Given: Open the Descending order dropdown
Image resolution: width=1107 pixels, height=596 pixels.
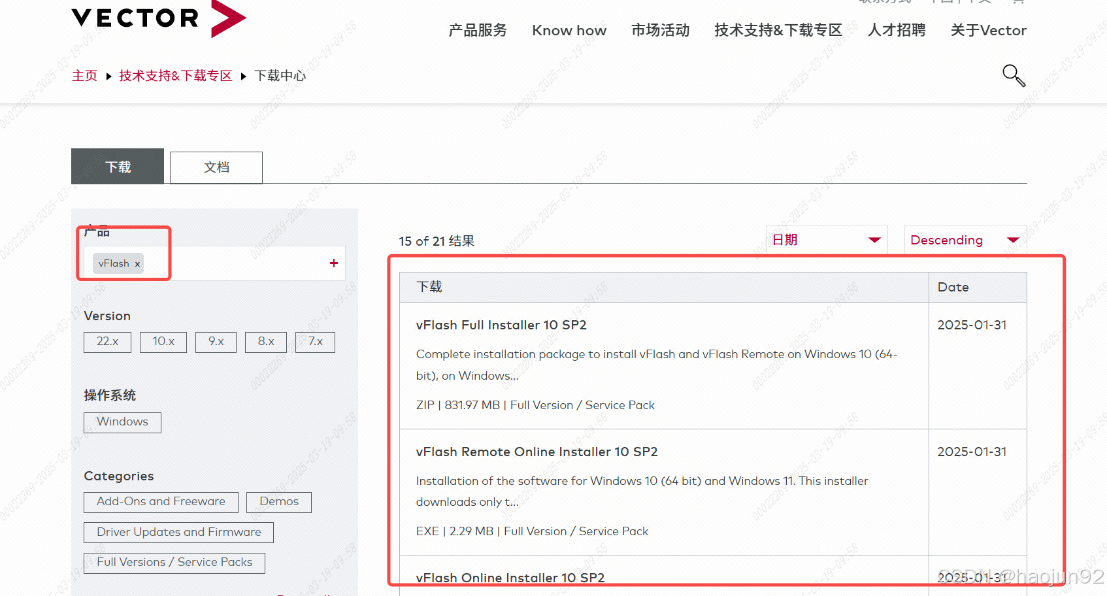Looking at the screenshot, I should click(x=965, y=240).
